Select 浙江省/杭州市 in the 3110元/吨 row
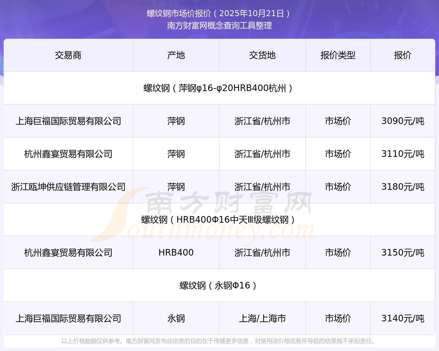This screenshot has width=439, height=351. (262, 154)
